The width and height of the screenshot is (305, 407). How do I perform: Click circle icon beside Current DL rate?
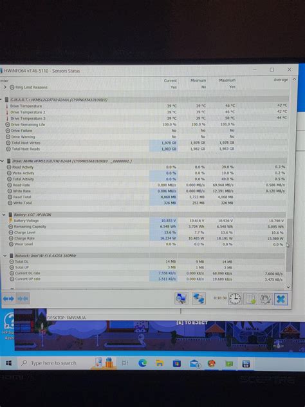tap(12, 273)
